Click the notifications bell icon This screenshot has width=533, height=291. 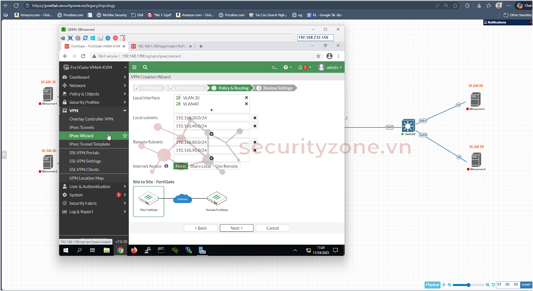pyautogui.click(x=300, y=67)
